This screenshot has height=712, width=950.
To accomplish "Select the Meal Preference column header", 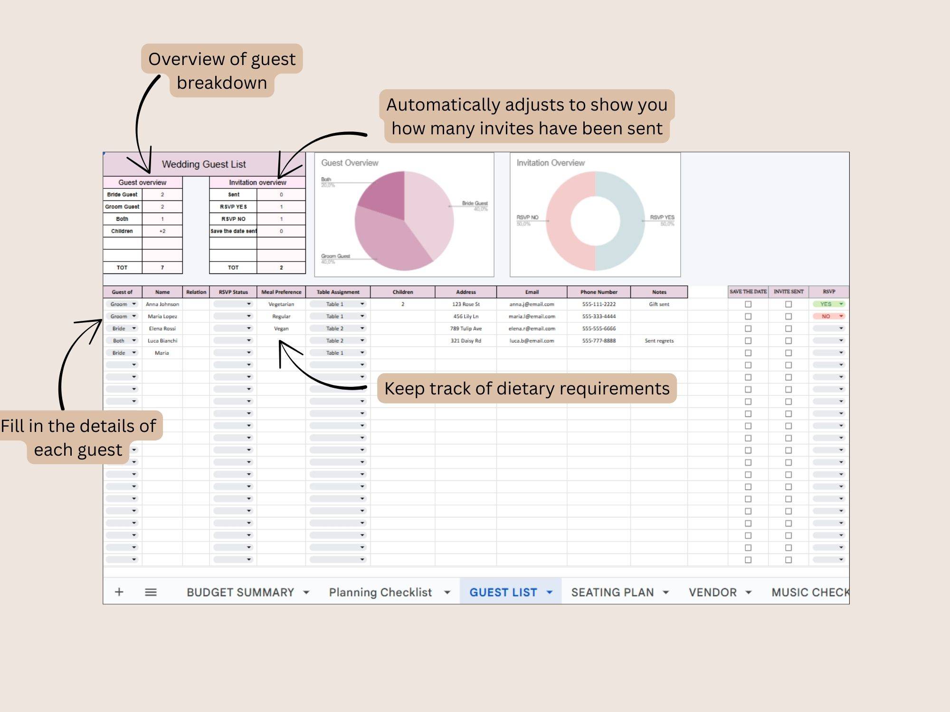I will point(281,292).
